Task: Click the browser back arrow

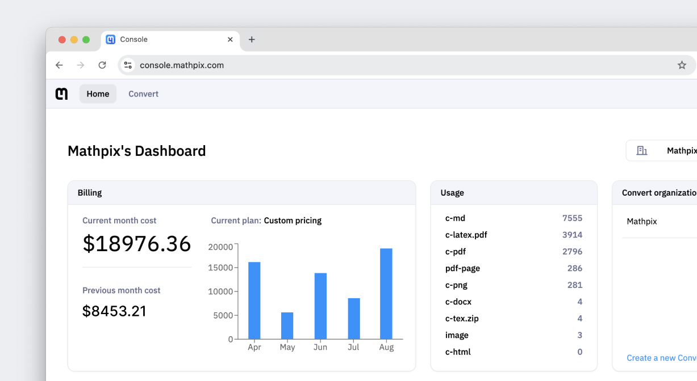Action: tap(59, 65)
